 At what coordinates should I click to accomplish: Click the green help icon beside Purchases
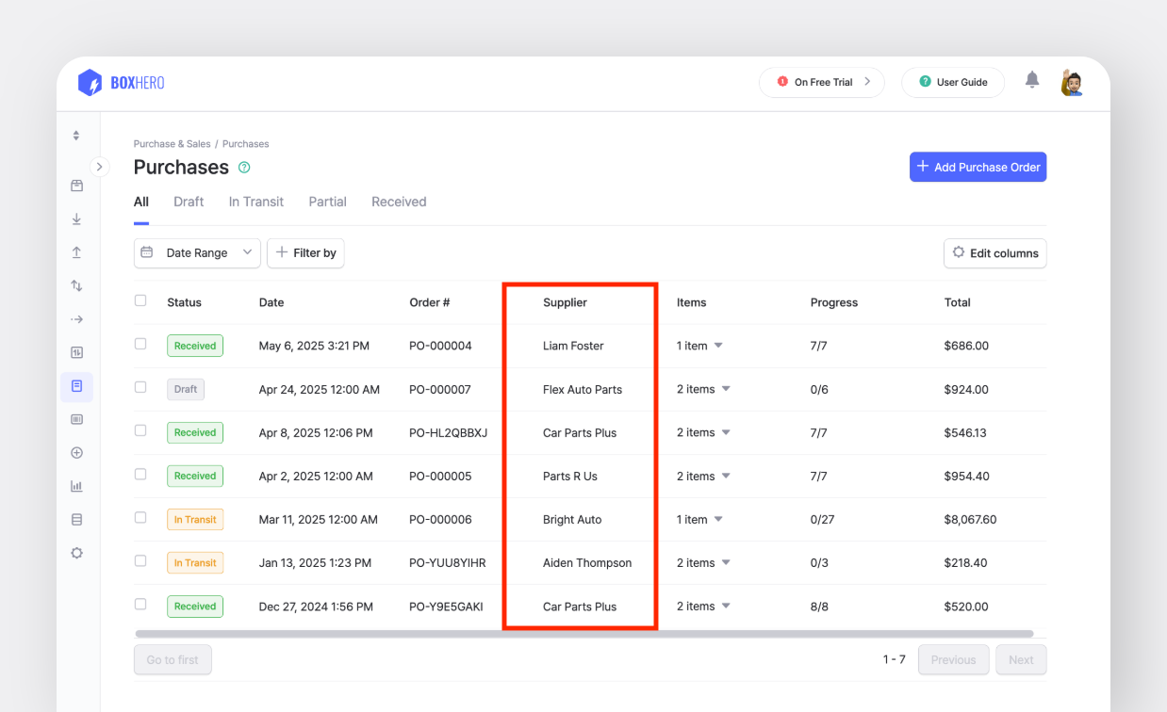coord(244,168)
